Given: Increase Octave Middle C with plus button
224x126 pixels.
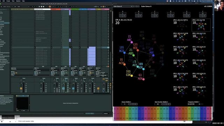Looking at the screenshot, I should pos(135,104).
